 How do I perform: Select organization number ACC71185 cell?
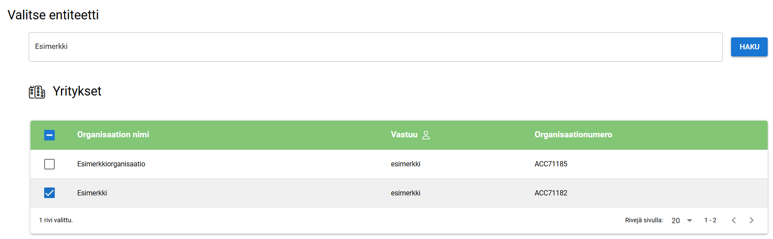[x=551, y=164]
